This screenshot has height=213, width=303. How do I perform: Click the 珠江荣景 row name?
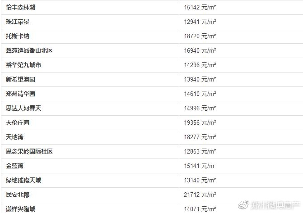click(18, 22)
